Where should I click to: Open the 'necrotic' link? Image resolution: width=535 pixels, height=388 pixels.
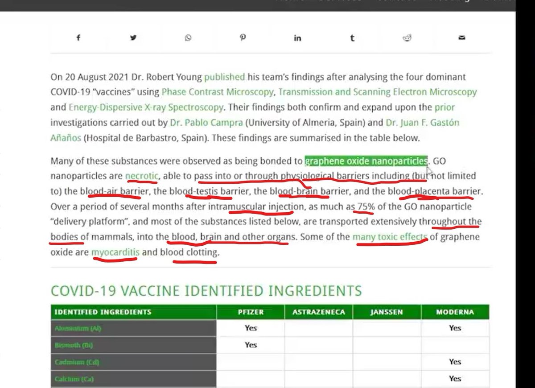pyautogui.click(x=141, y=176)
